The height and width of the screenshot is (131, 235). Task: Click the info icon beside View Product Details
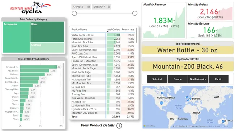tap(119, 126)
